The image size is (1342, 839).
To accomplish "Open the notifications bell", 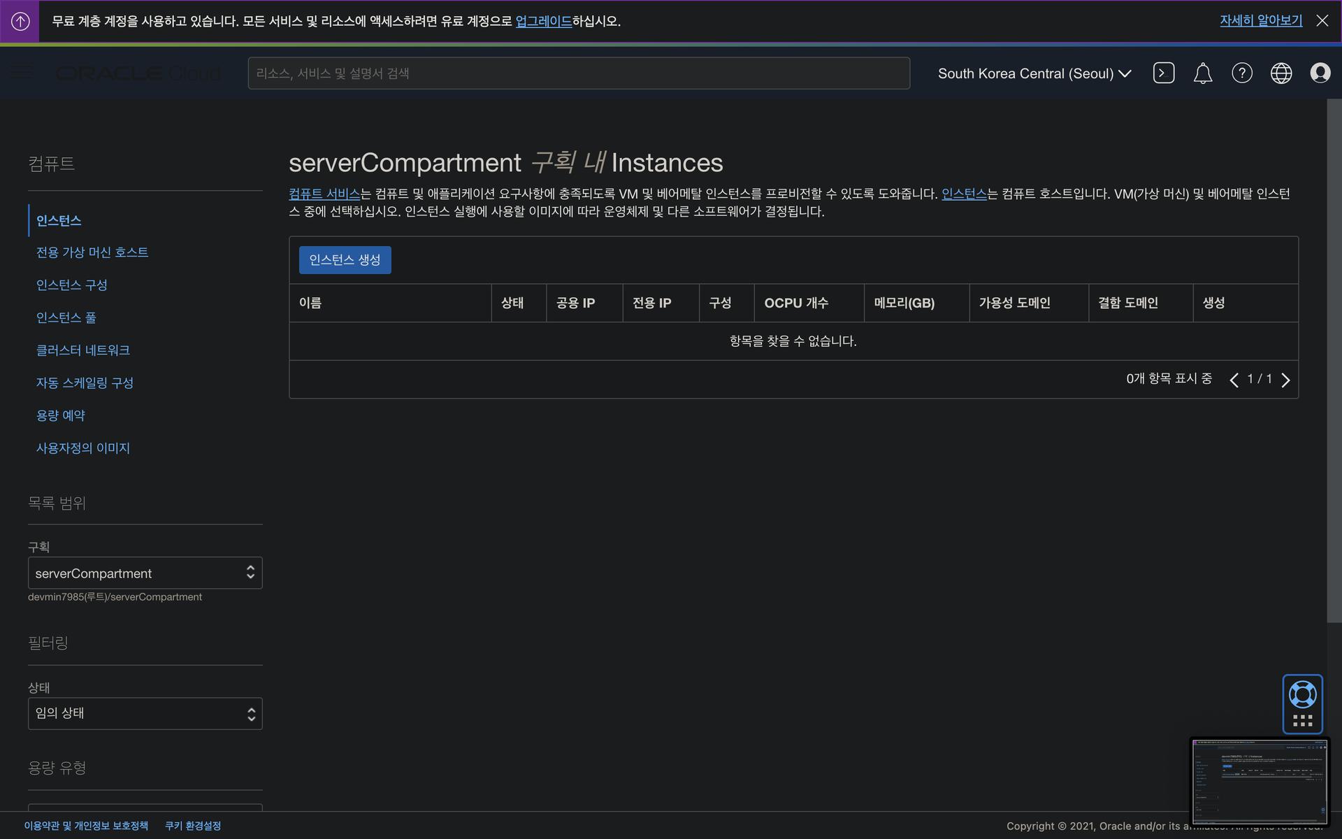I will pos(1202,73).
